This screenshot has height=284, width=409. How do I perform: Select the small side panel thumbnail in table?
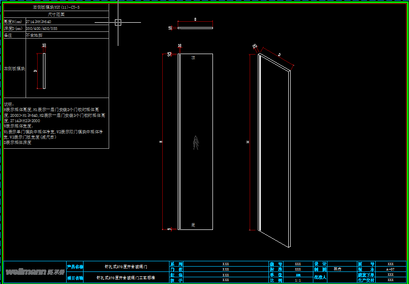click(44, 71)
